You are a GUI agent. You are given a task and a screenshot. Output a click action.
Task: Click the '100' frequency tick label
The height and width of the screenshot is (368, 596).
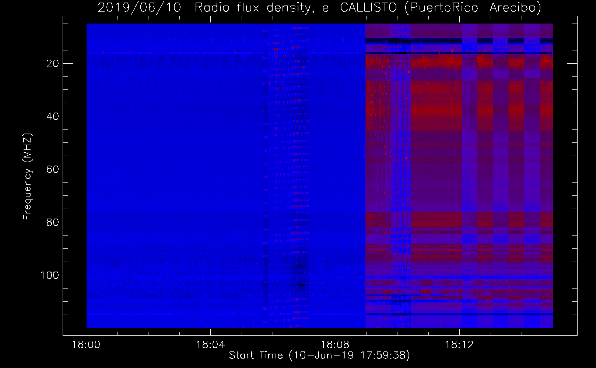(49, 276)
